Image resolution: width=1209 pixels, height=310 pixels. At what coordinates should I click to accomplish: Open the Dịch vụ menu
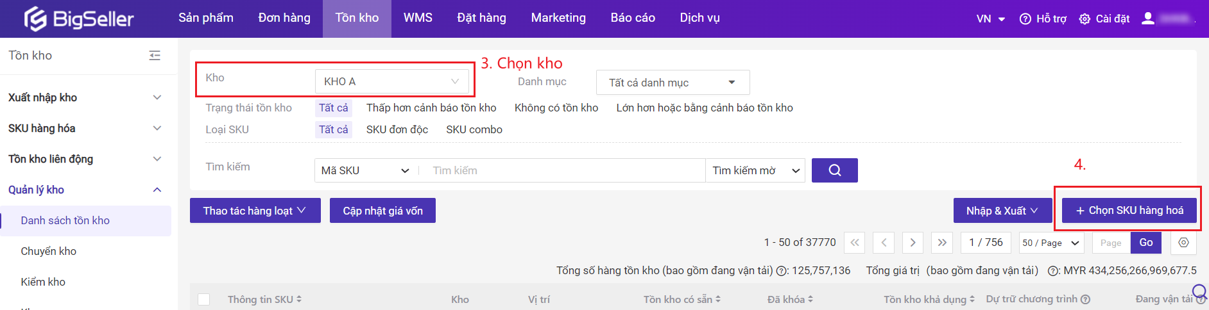pos(700,18)
